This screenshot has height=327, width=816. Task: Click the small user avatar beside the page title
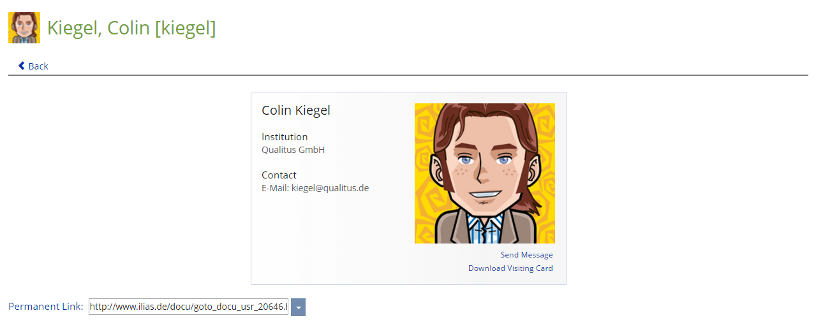click(x=24, y=27)
